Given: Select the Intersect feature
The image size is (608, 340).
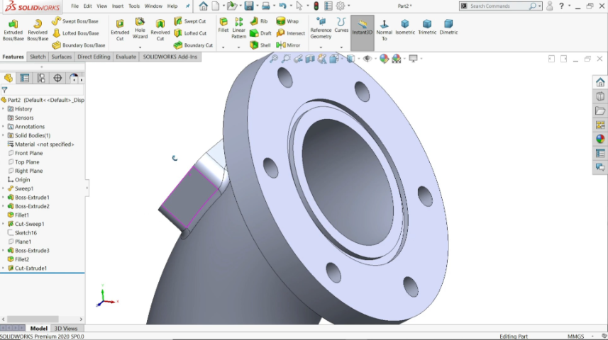Looking at the screenshot, I should [290, 33].
